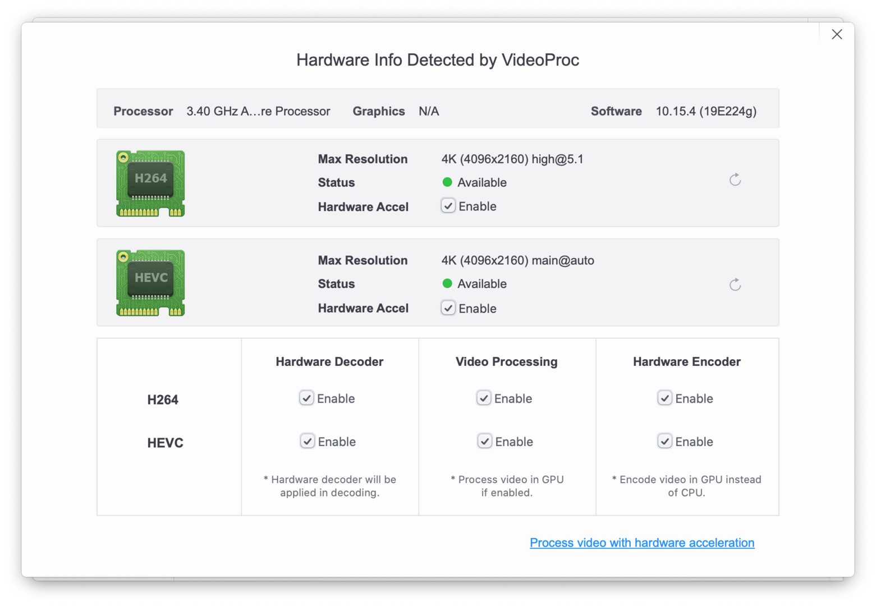
Task: Refresh the H264 hardware detection
Action: coord(735,180)
